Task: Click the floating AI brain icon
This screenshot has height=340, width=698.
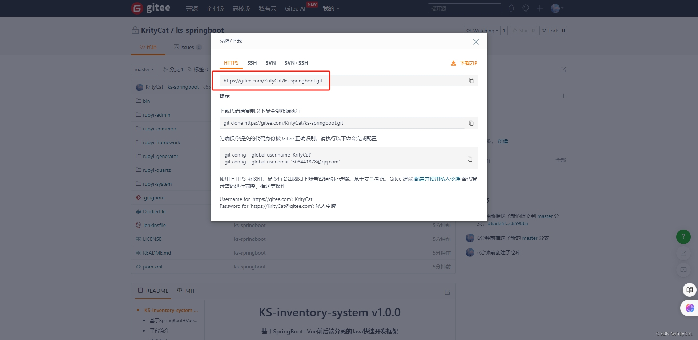Action: click(x=690, y=308)
